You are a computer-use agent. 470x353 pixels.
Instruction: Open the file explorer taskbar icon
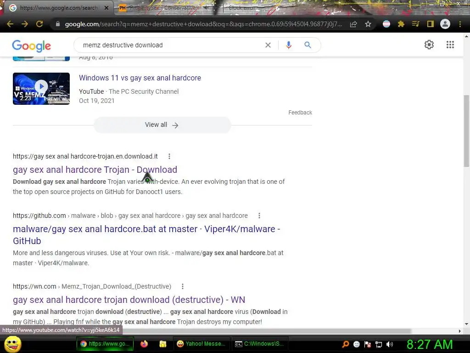point(163,344)
